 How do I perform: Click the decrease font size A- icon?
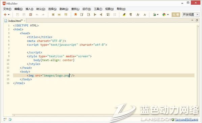(x=145, y=15)
